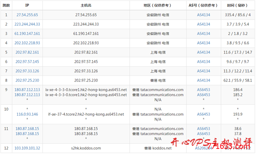Screen dimensions: 256x154
Task: Open the first AS6453 link in hop 11
Action: pyautogui.click(x=204, y=129)
